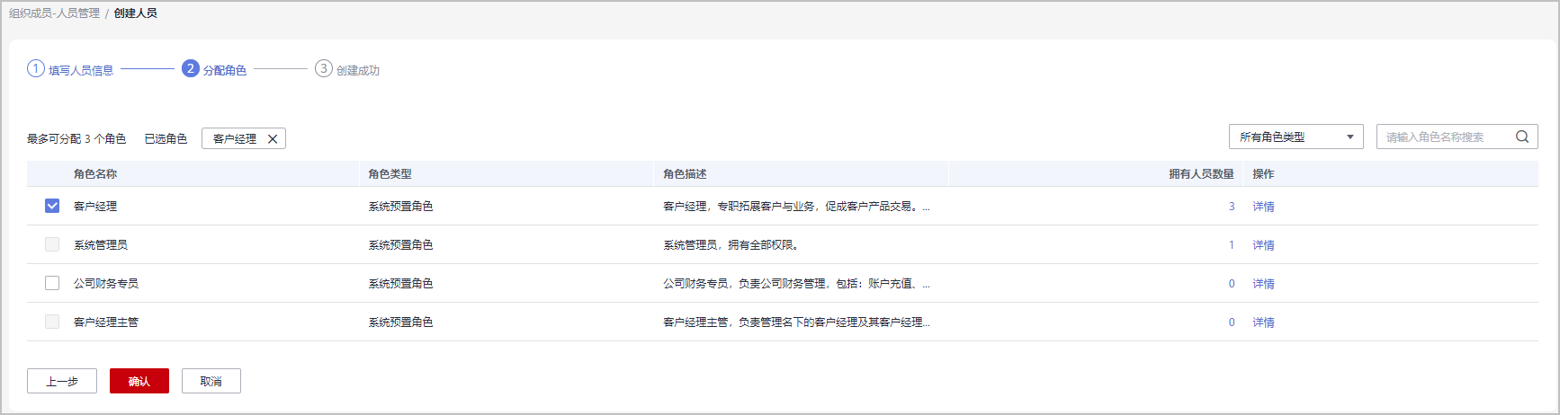1560x415 pixels.
Task: Click 公司财务专员 role name
Action: [106, 284]
